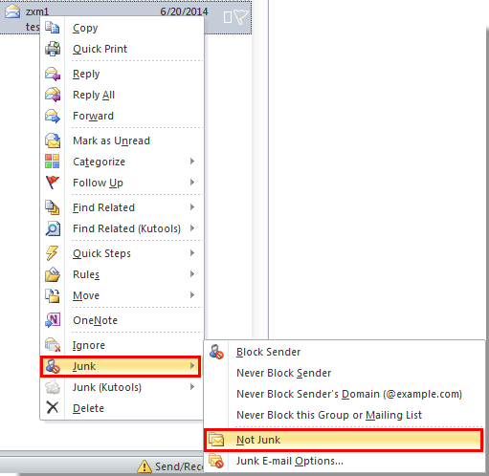This screenshot has width=489, height=476.
Task: Click the Forward arrow envelope icon
Action: tap(53, 116)
